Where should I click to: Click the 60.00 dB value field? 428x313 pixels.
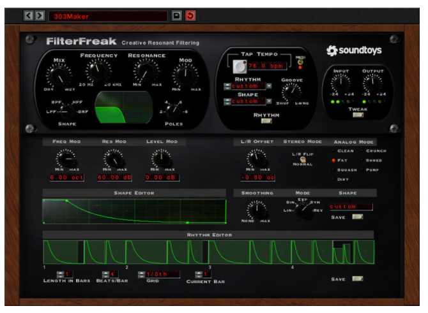[x=114, y=178]
